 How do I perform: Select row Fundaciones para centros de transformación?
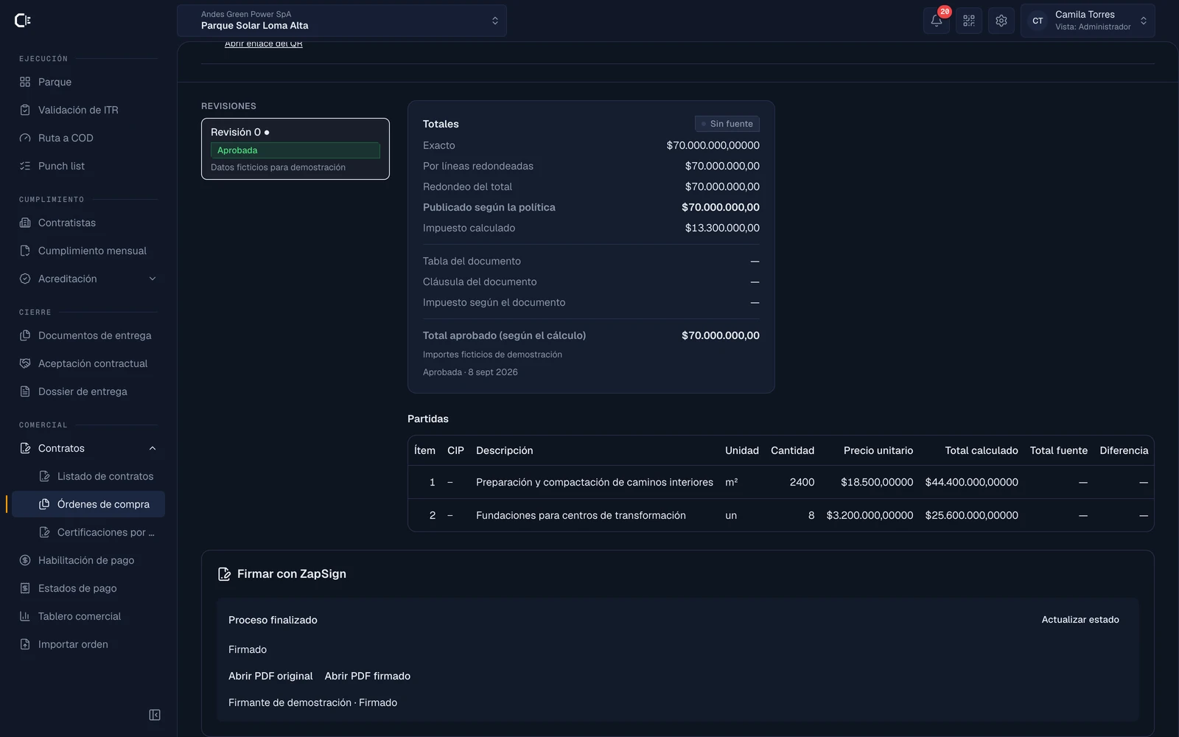781,515
